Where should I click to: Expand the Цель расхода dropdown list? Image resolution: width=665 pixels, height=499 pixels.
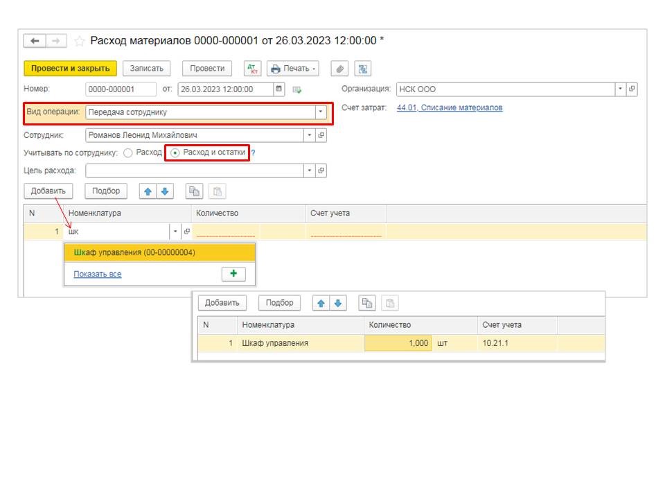310,170
